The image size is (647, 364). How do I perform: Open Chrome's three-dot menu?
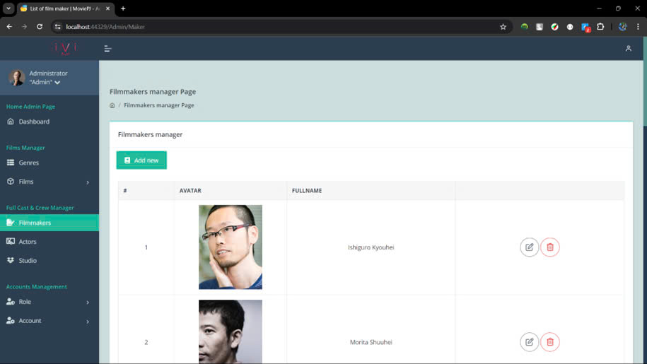(638, 27)
